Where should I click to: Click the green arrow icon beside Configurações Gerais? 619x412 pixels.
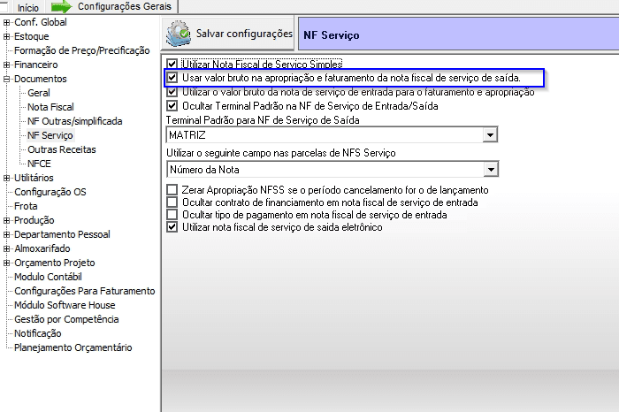62,6
